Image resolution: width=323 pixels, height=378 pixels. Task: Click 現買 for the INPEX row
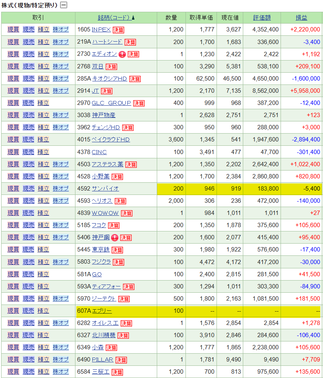[x=13, y=29]
